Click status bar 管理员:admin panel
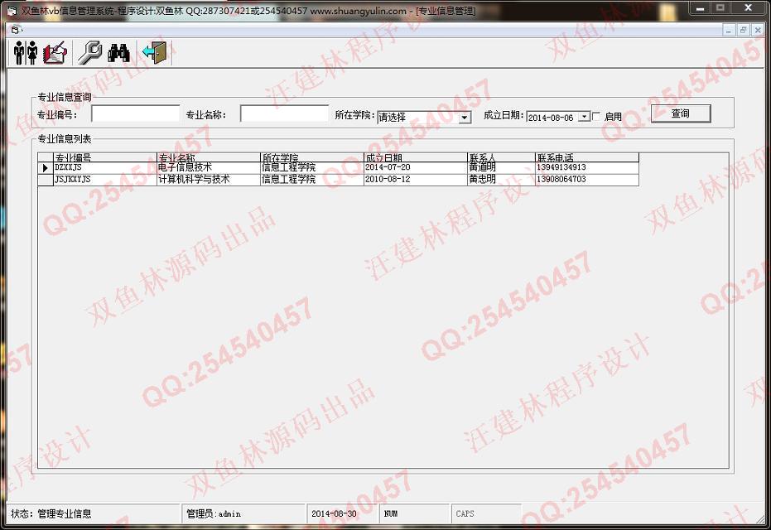Screen dimensions: 771x530 [243, 513]
